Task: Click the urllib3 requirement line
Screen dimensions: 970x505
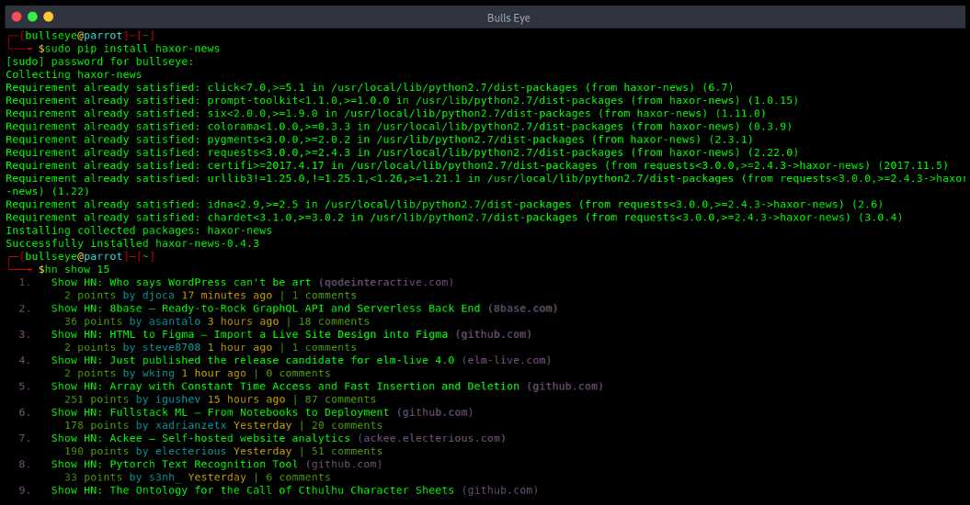Action: coord(485,185)
